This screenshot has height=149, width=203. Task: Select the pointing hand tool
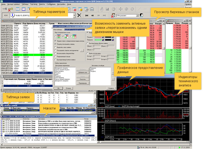point(102,9)
